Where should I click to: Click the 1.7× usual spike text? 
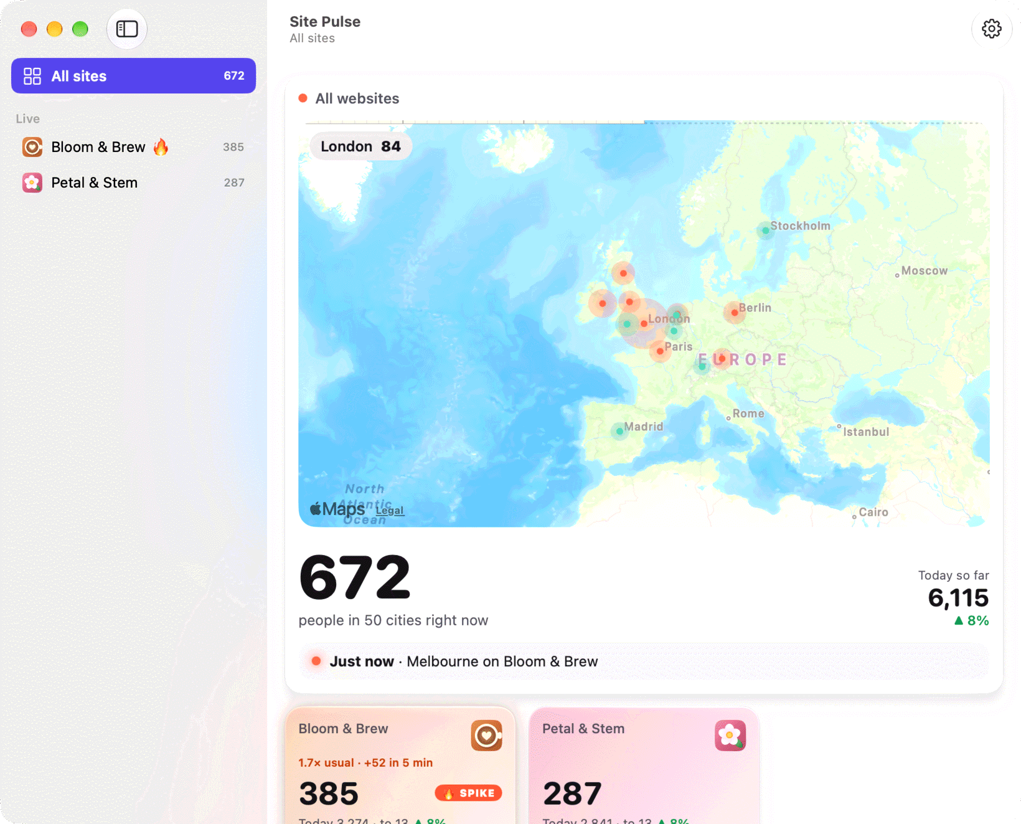pyautogui.click(x=365, y=763)
